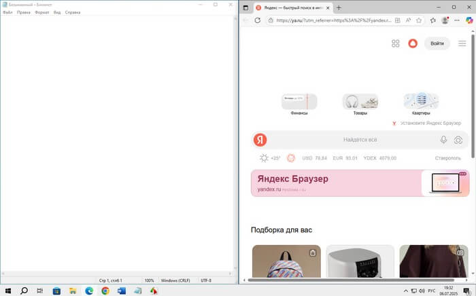476x296 pixels.
Task: Click the Войти login button
Action: tap(437, 43)
